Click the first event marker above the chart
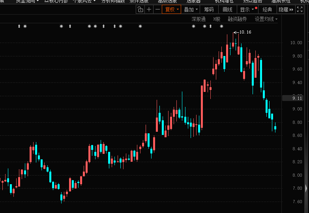 click(x=19, y=26)
